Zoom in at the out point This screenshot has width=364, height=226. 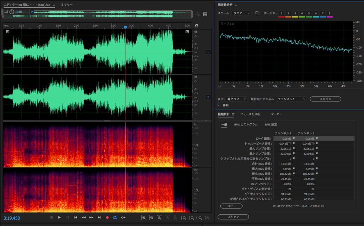point(192,218)
